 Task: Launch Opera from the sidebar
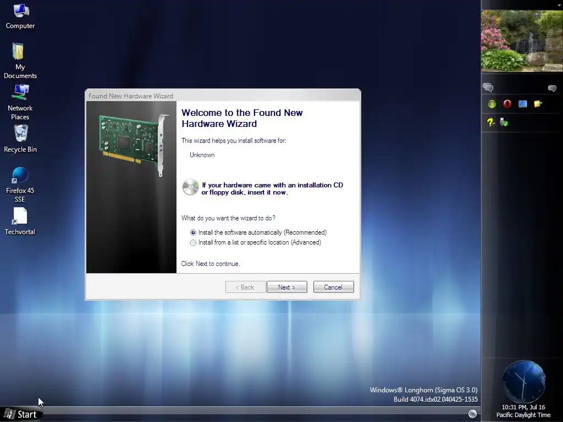[507, 104]
